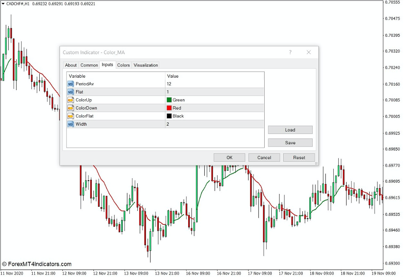The height and width of the screenshot is (277, 404).
Task: Switch to the Colors tab
Action: [123, 65]
